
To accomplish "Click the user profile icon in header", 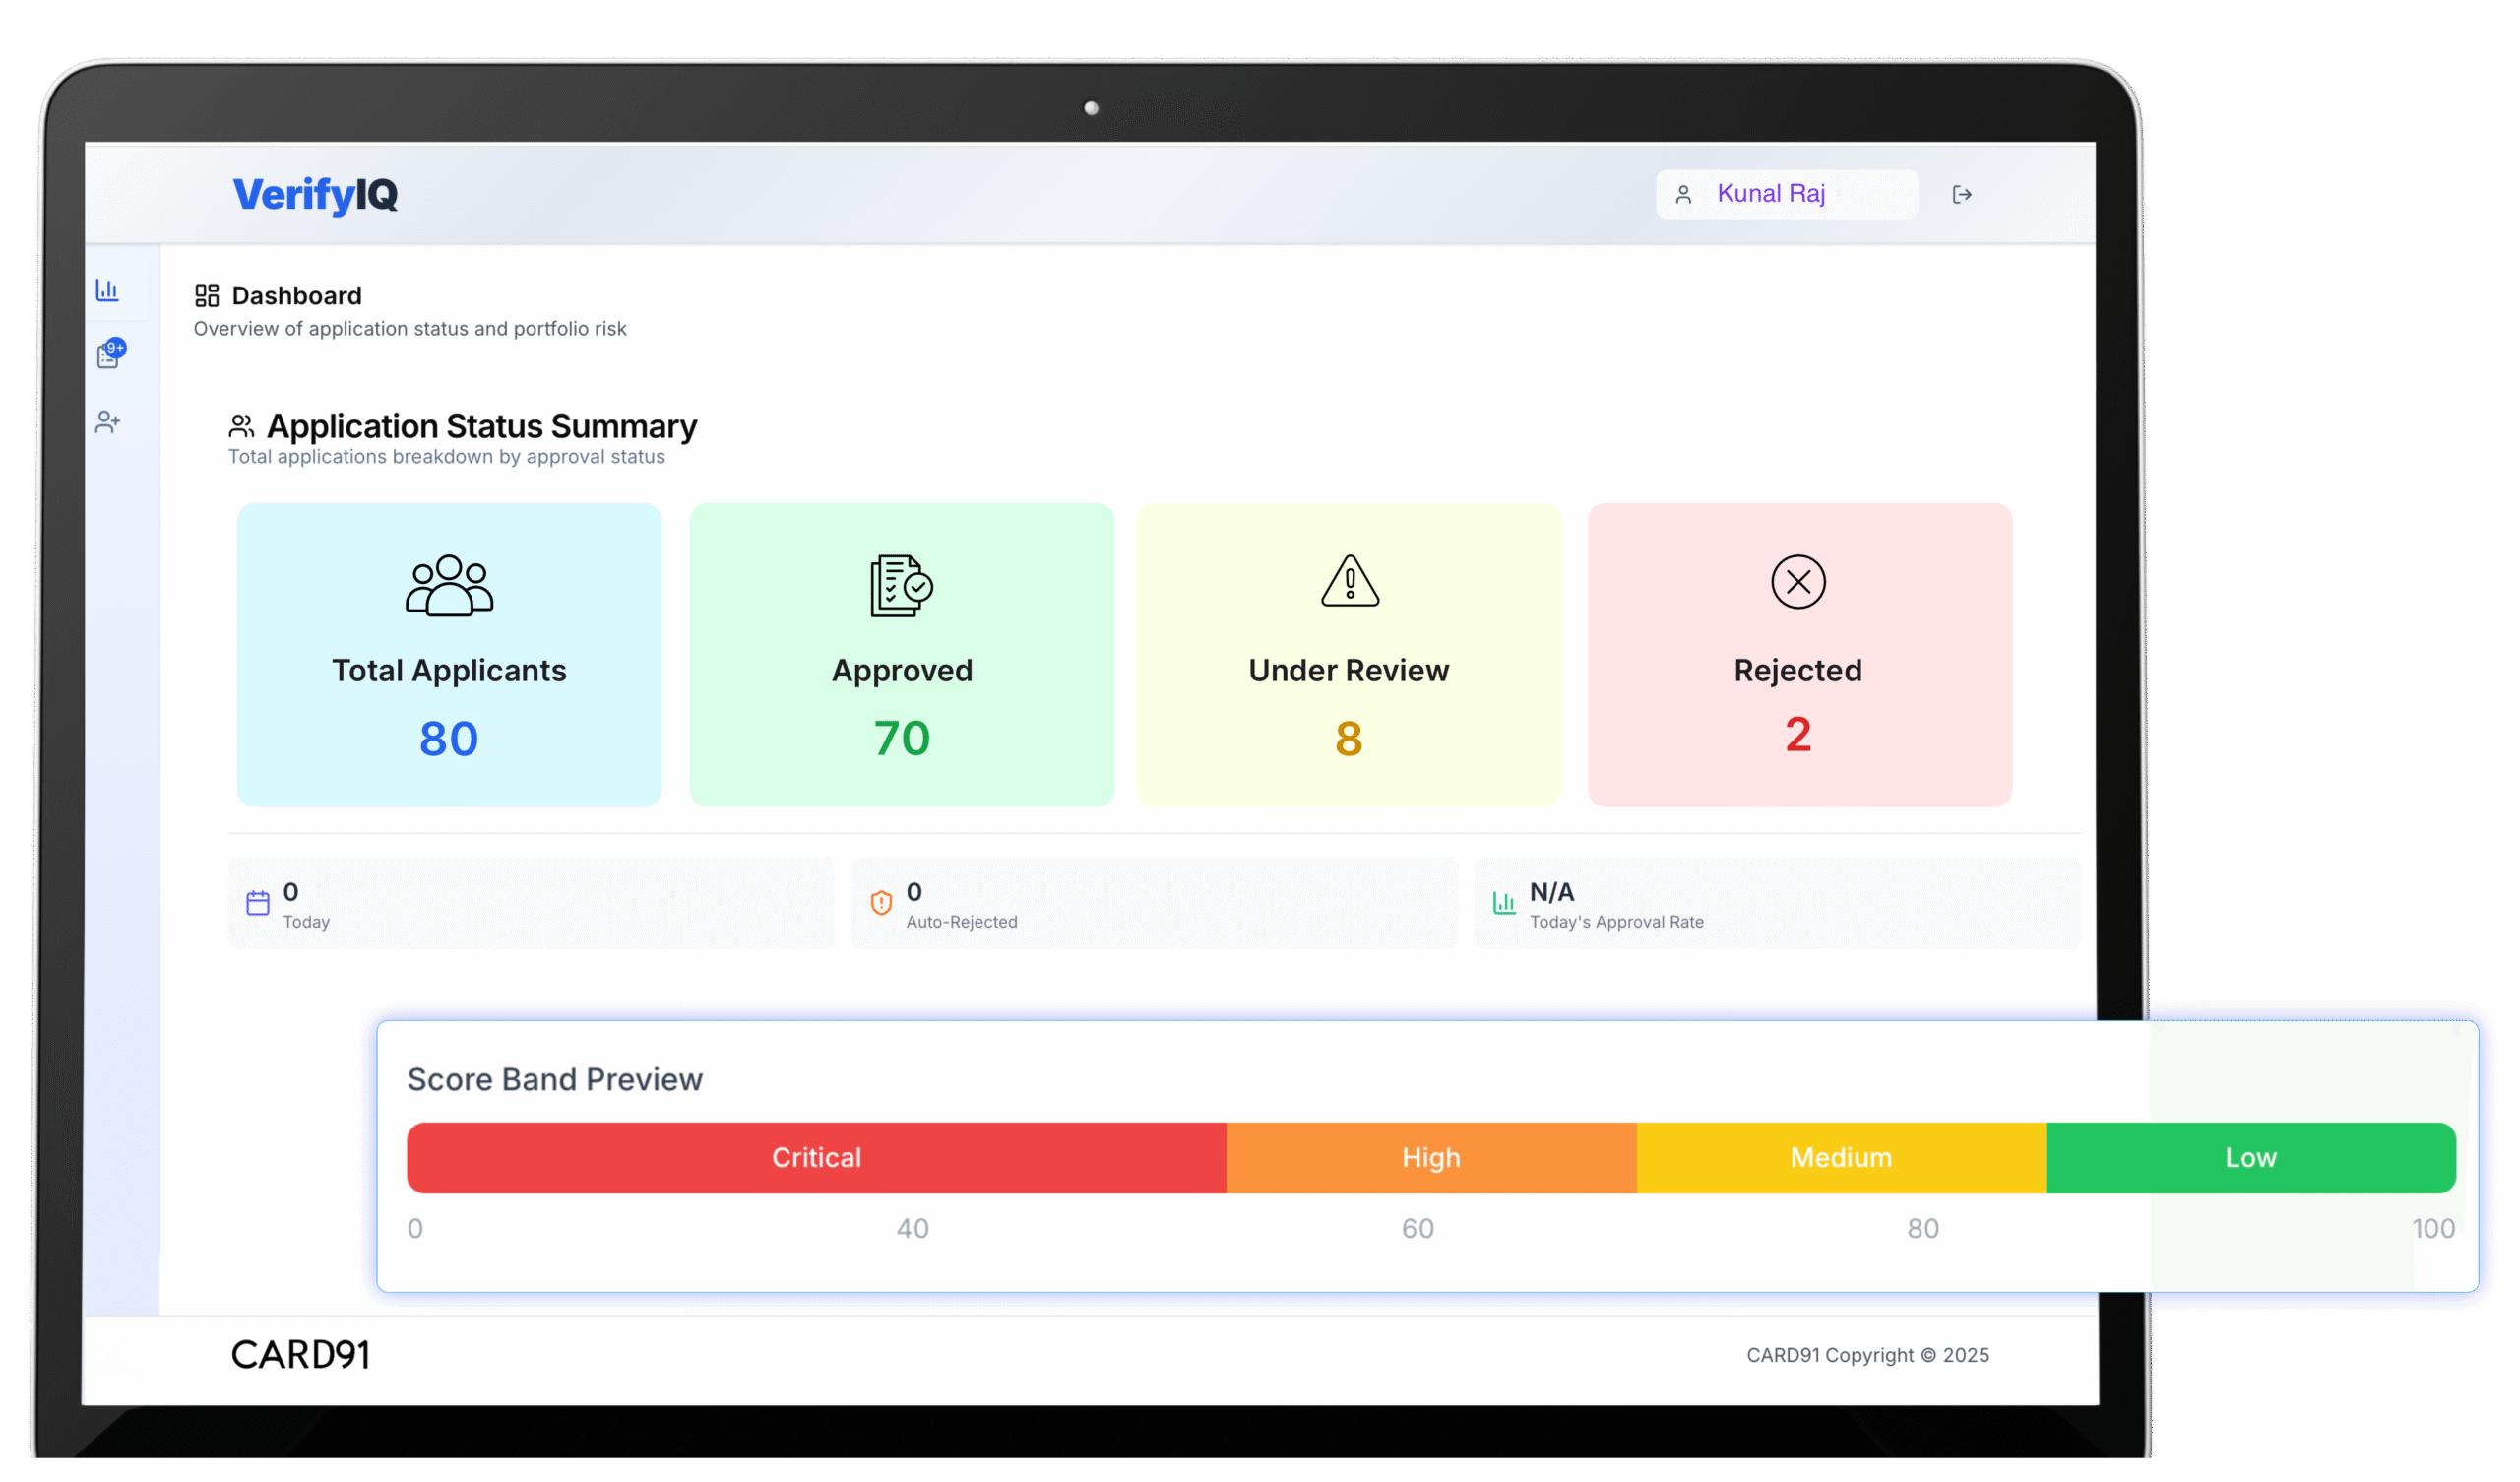I will [1683, 194].
